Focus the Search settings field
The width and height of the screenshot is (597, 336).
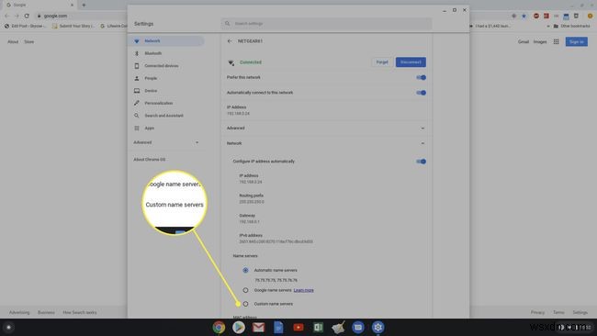click(x=326, y=24)
